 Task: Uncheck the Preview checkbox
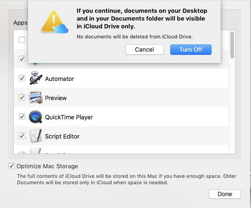point(22,97)
